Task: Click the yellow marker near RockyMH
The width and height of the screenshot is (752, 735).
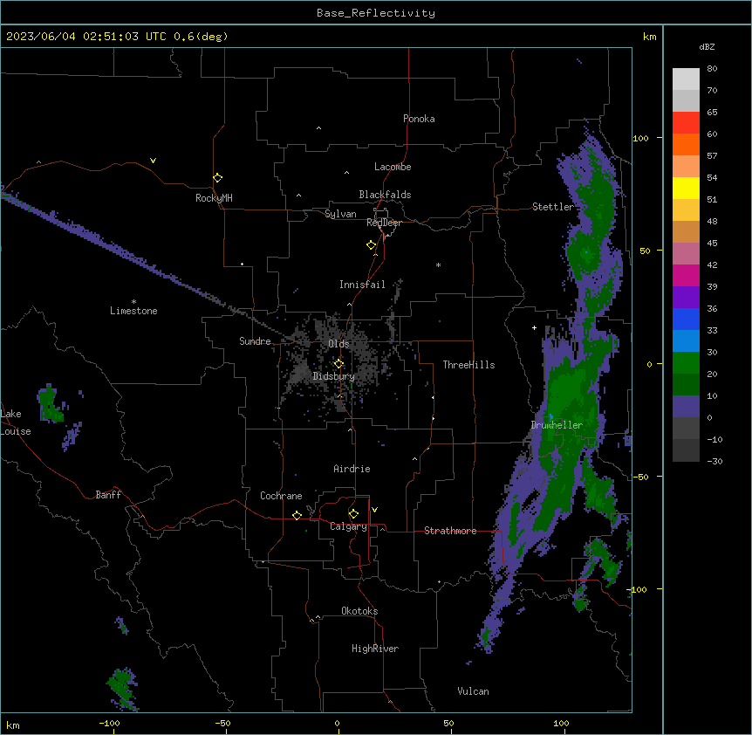Action: click(x=217, y=178)
